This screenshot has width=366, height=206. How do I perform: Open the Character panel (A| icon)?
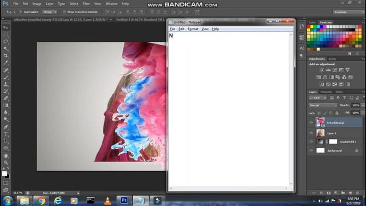[301, 48]
